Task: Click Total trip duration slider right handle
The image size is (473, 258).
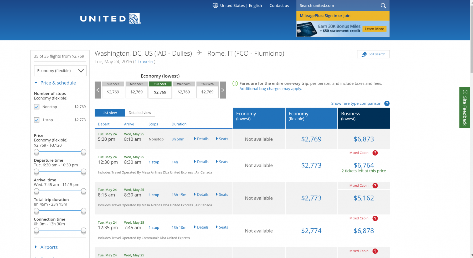Action: tap(84, 211)
